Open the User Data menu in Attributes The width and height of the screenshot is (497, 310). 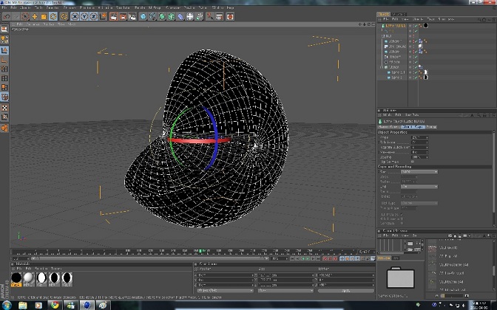(412, 115)
